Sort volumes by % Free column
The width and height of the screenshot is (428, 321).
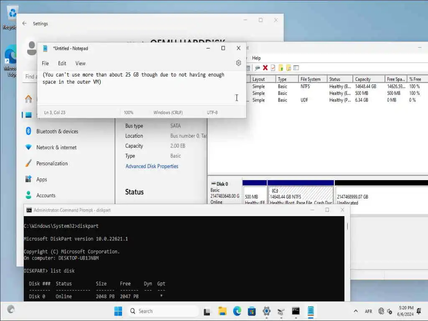(418, 79)
